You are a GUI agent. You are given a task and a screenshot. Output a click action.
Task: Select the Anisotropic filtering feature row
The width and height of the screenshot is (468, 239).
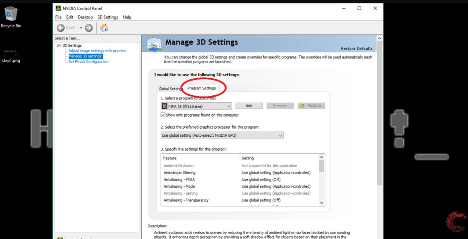click(x=180, y=172)
